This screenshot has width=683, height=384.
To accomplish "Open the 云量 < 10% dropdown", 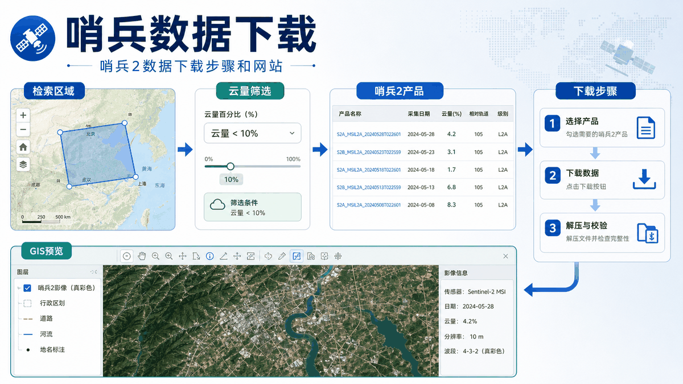I will pyautogui.click(x=253, y=133).
